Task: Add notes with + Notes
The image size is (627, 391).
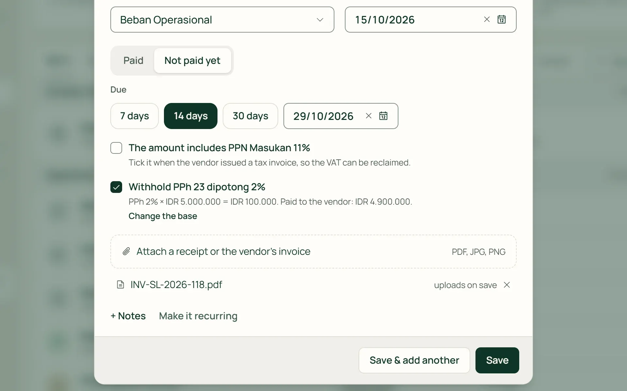Action: [x=128, y=316]
